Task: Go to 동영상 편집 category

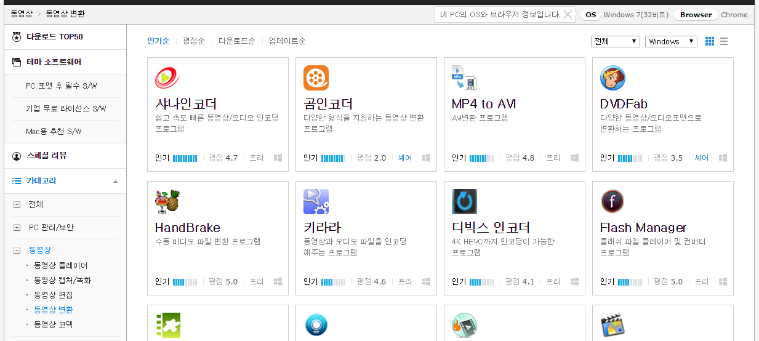Action: click(x=54, y=295)
